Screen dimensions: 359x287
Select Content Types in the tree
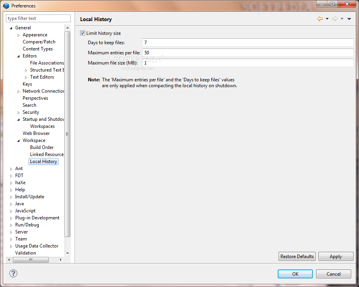coord(38,49)
